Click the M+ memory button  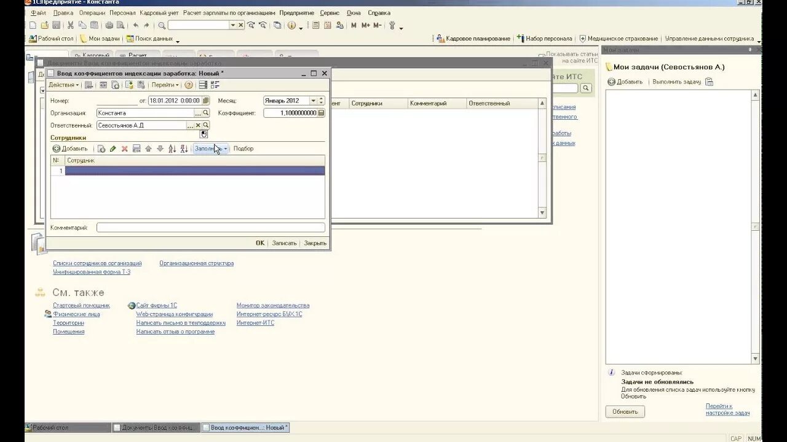[366, 25]
